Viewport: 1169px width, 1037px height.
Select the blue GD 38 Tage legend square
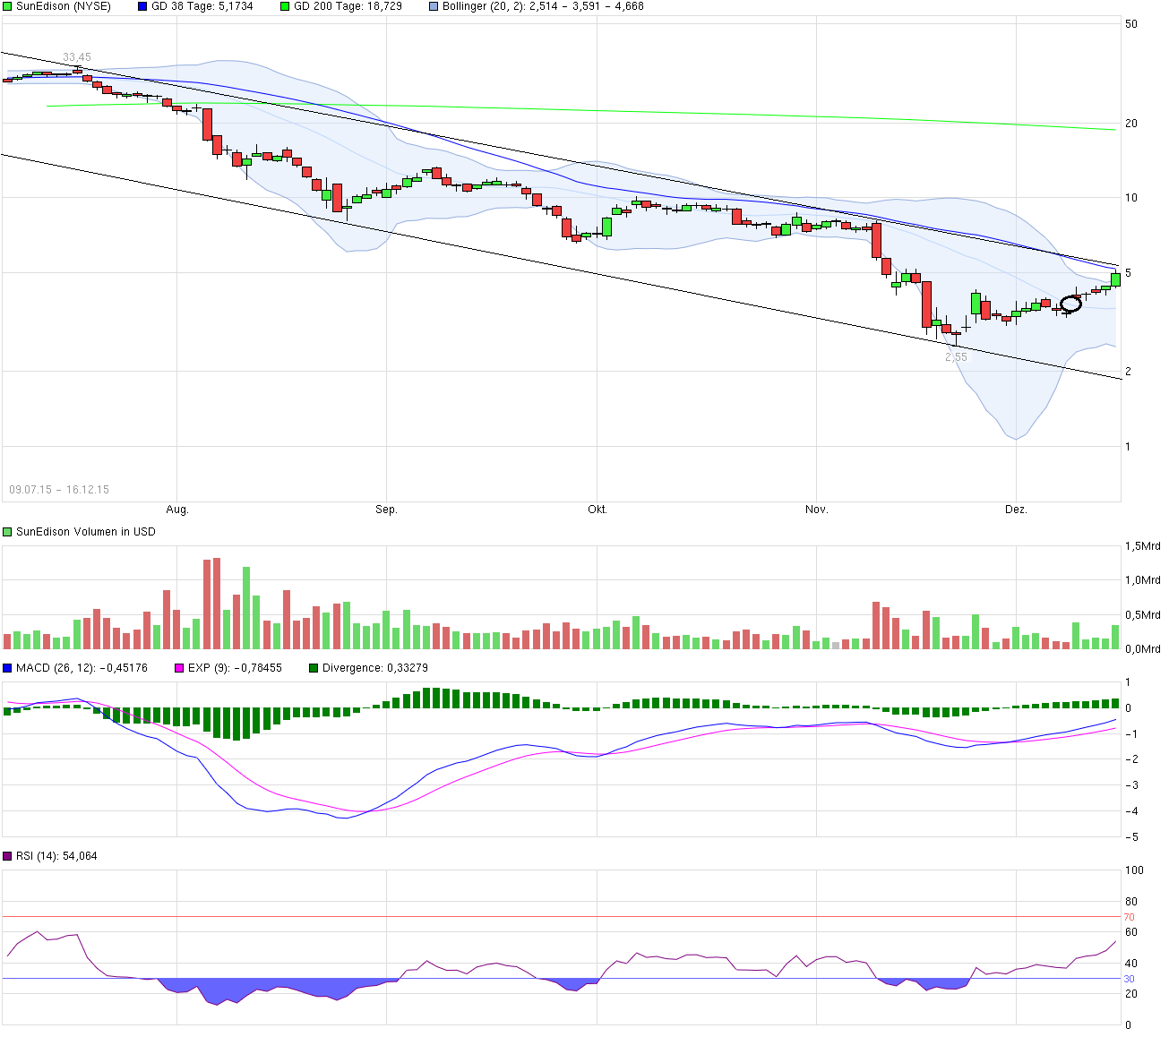point(141,6)
